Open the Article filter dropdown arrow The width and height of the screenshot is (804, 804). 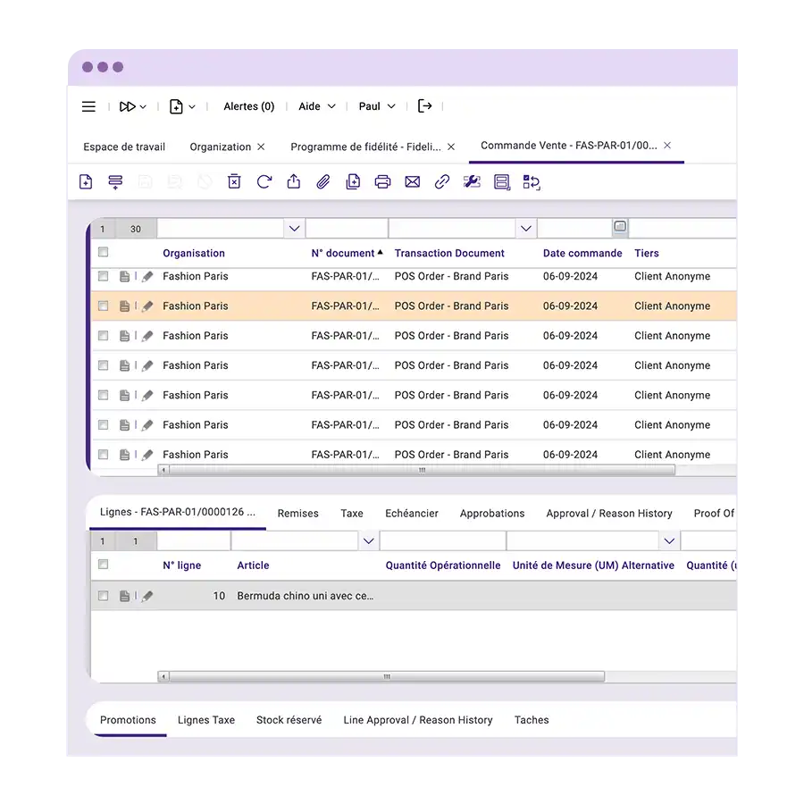[x=369, y=541]
